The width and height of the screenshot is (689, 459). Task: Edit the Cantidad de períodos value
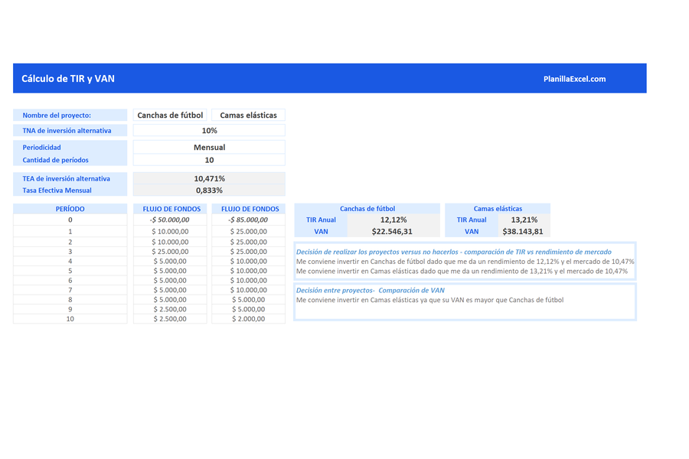tap(208, 160)
